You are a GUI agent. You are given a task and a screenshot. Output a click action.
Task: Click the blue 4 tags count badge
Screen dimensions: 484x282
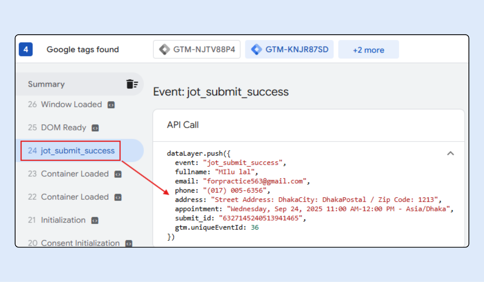point(26,49)
